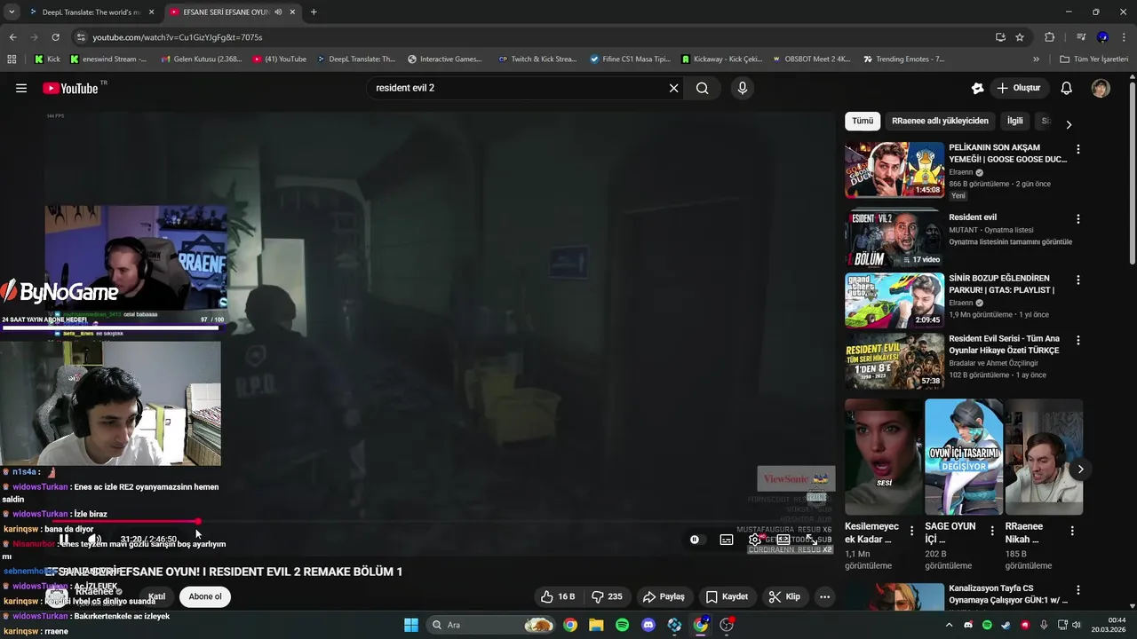
Task: Bookmark this page with the star
Action: pos(1020,37)
